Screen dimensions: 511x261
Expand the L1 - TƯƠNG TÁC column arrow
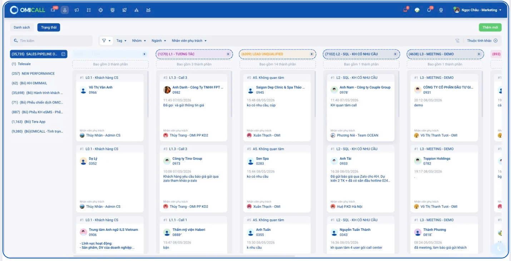click(228, 54)
